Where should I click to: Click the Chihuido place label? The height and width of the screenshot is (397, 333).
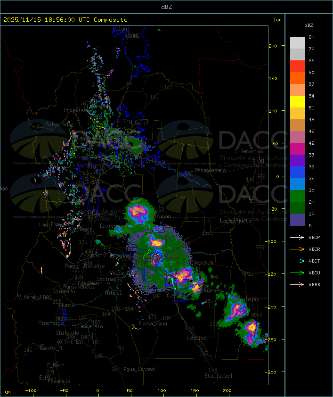pos(67,333)
